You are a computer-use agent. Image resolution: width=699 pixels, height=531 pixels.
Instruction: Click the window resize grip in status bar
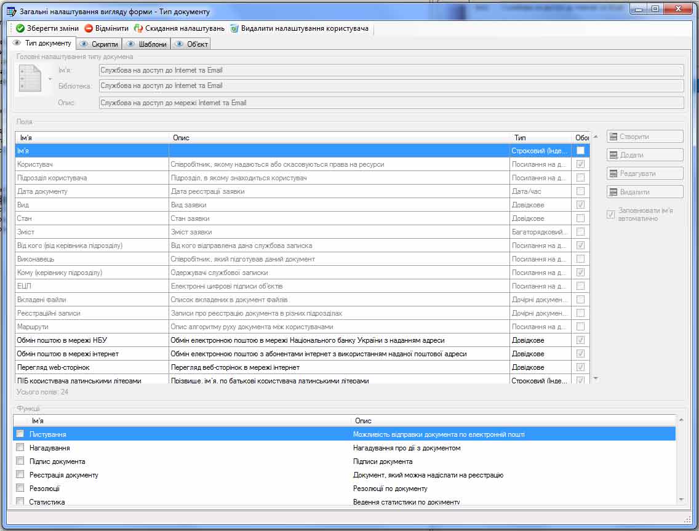tap(687, 519)
